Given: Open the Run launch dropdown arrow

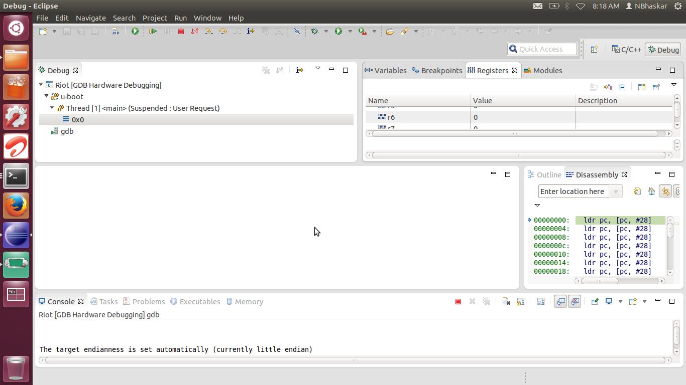Looking at the screenshot, I should click(350, 31).
